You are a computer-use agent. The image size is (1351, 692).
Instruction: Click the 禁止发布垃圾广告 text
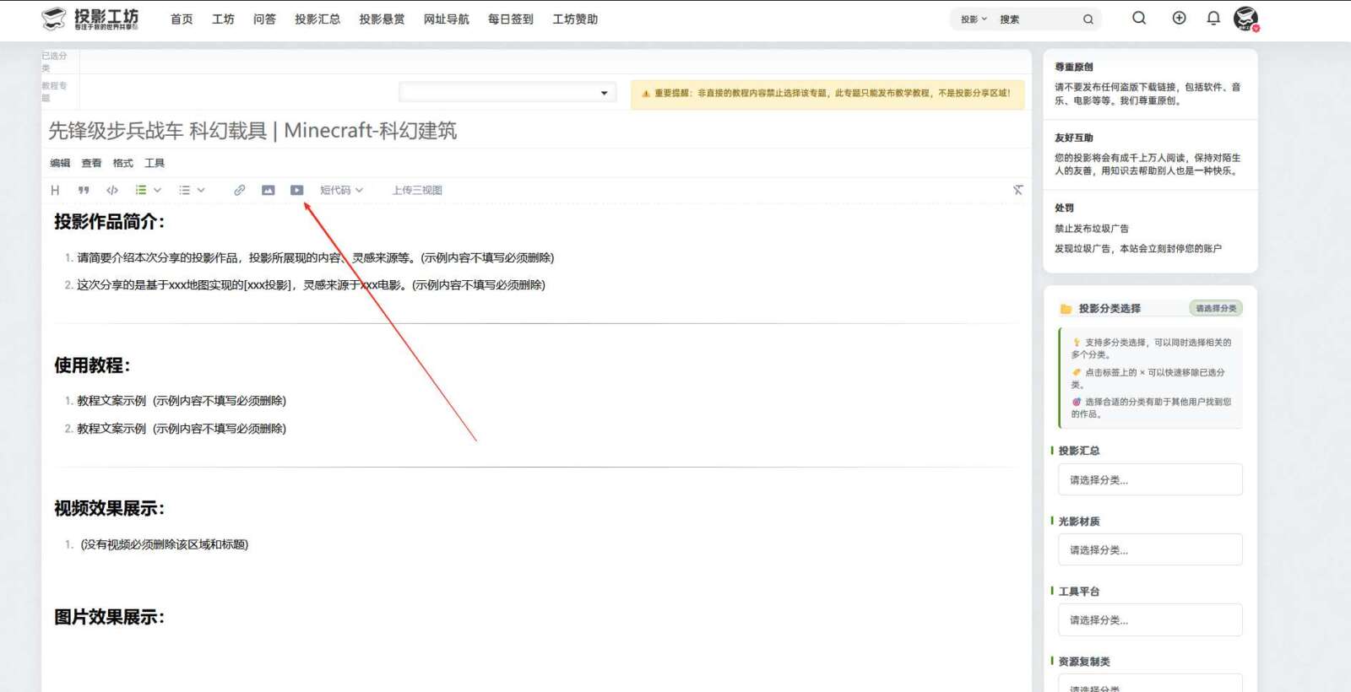point(1092,229)
